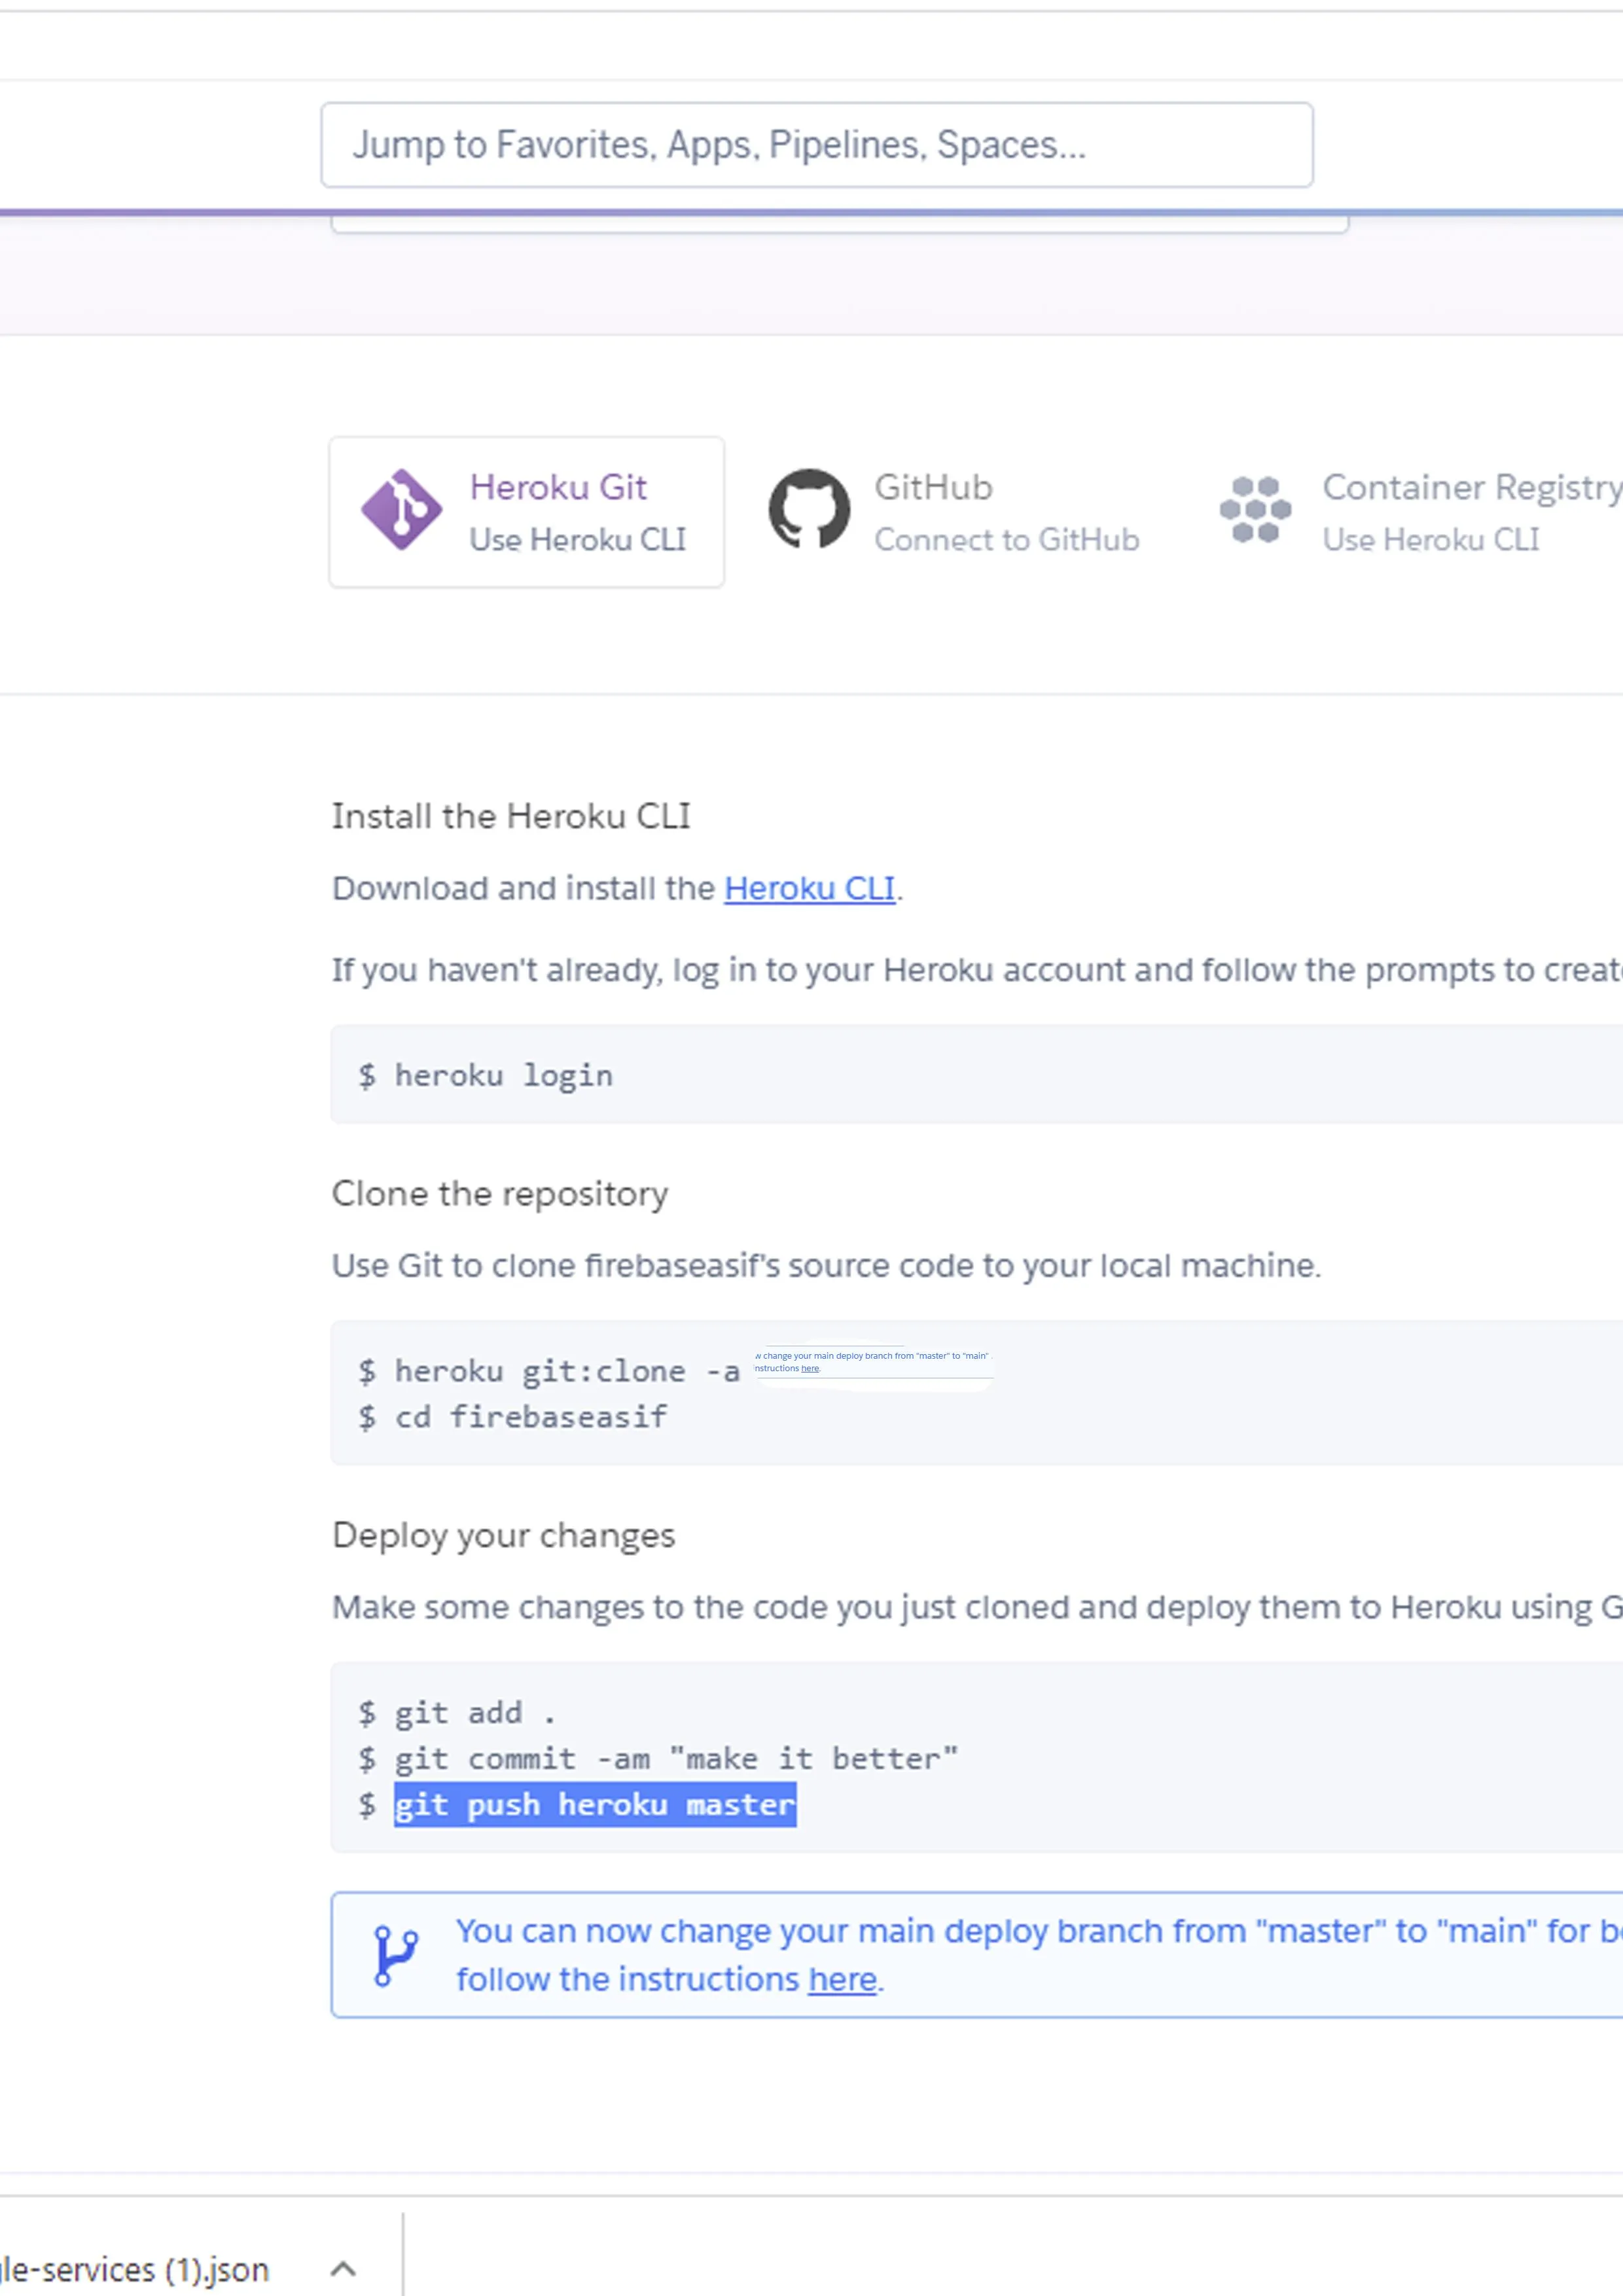Screen dimensions: 1623x2296
Task: Click the git add command line
Action: tap(456, 1713)
